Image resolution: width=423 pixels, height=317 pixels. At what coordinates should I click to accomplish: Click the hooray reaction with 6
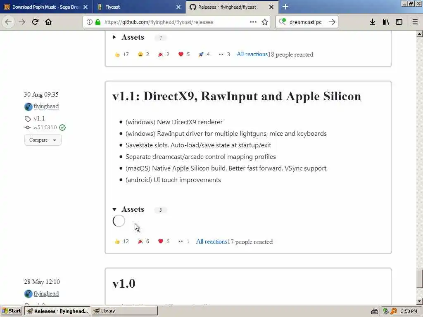(143, 241)
